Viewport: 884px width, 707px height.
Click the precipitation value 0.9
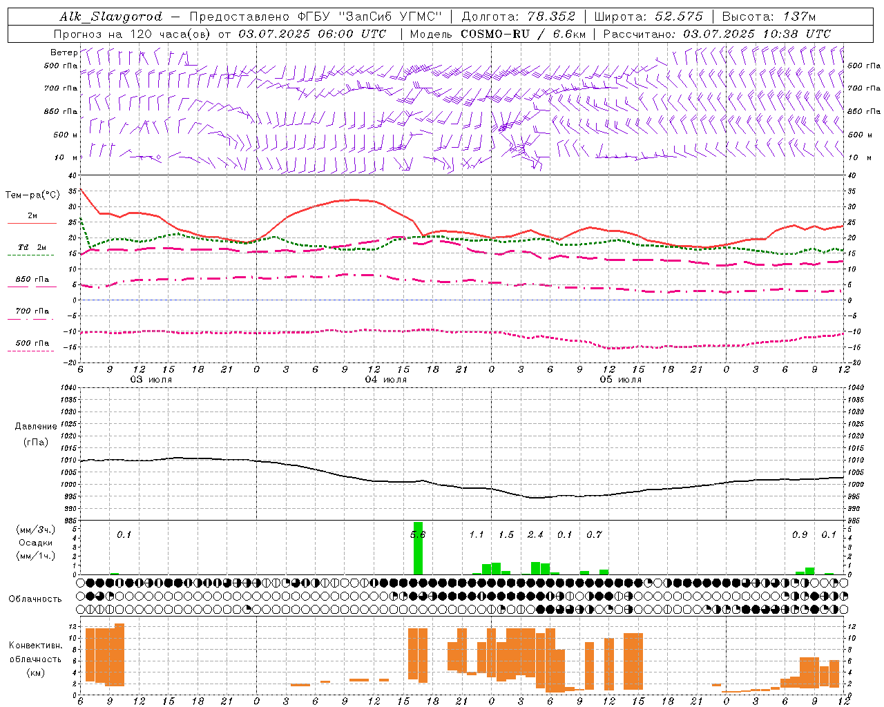(800, 535)
